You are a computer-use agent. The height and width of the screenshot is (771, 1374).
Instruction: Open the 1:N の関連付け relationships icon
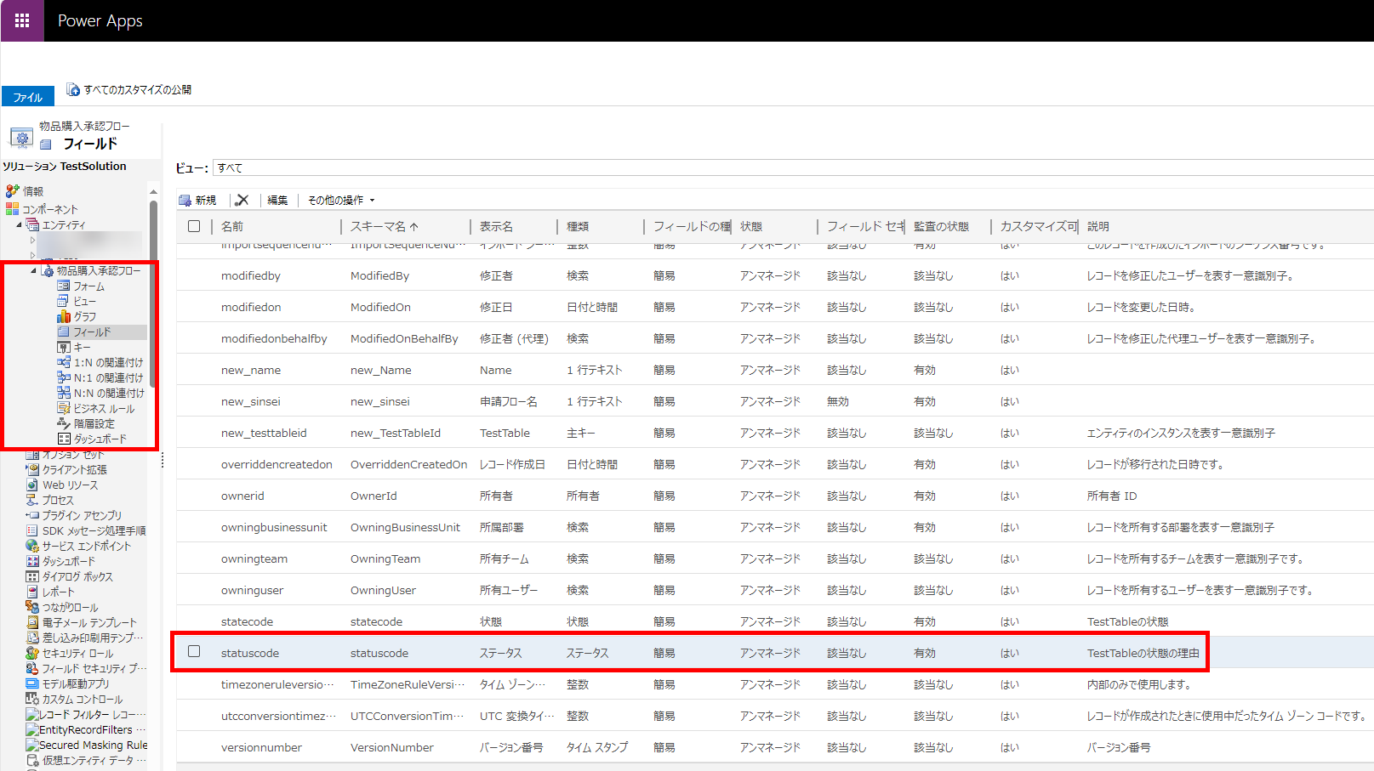coord(63,362)
